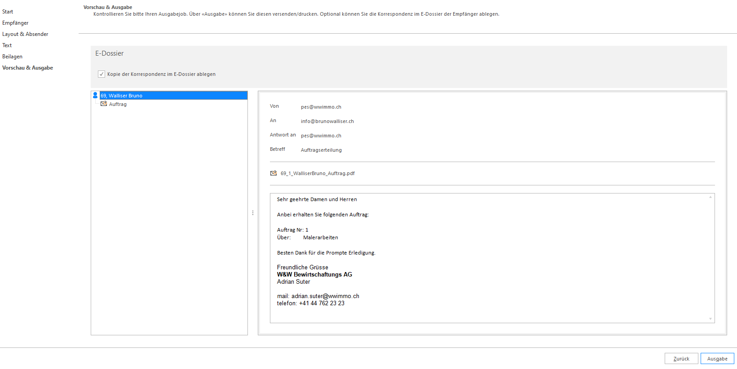The height and width of the screenshot is (369, 737).
Task: Click the Zurück button
Action: click(x=681, y=359)
